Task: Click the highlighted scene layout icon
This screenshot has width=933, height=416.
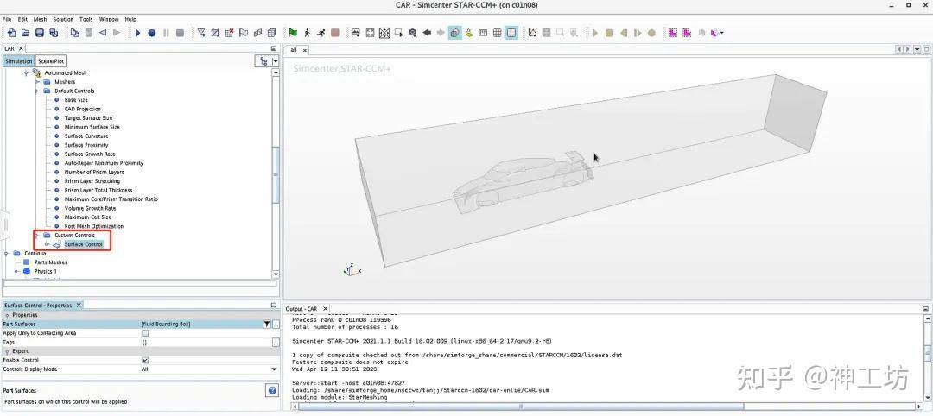Action: (511, 34)
